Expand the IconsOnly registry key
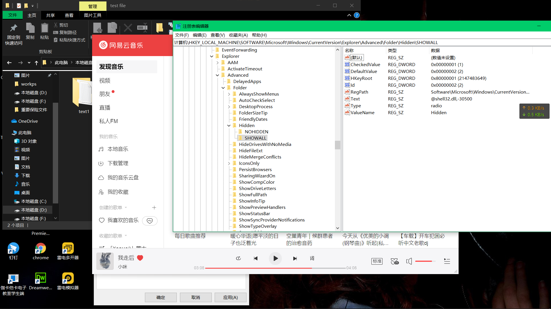 pyautogui.click(x=229, y=163)
